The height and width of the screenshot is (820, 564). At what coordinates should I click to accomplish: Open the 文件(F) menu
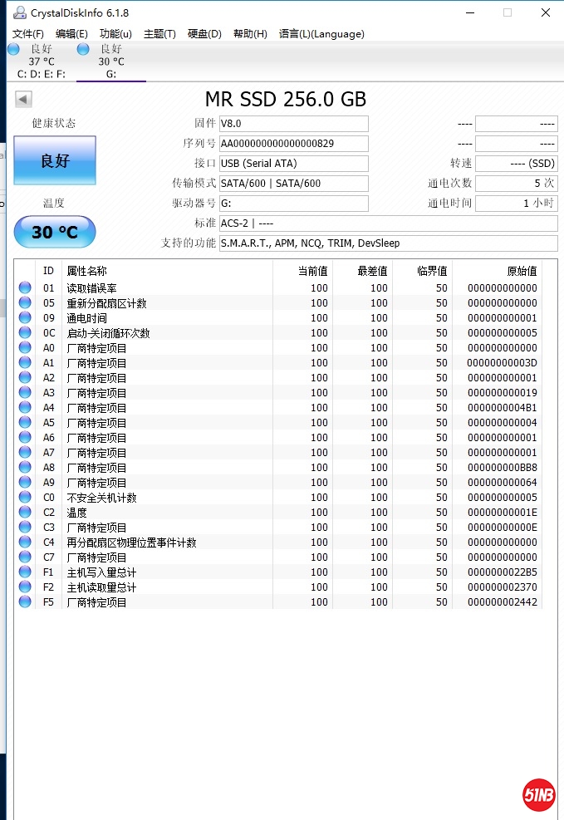(28, 34)
